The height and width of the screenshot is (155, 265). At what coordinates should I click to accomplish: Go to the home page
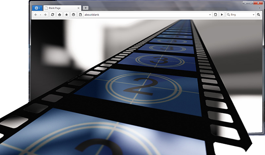[60, 15]
